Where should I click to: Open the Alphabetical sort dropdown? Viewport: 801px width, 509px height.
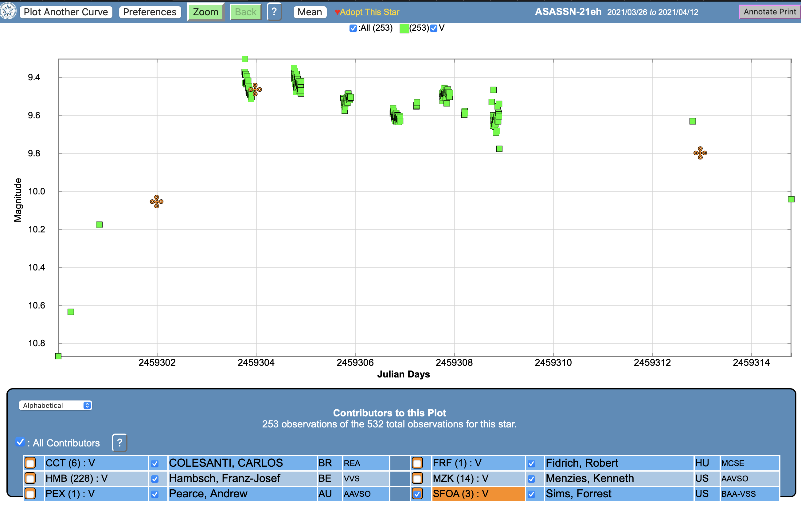(x=55, y=405)
